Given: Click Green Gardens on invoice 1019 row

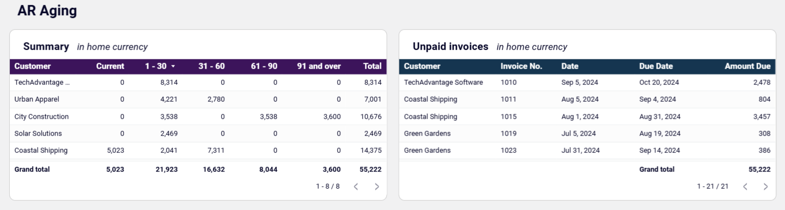Looking at the screenshot, I should pos(428,133).
